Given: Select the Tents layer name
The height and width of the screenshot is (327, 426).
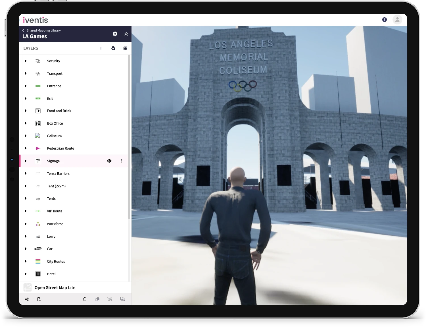Looking at the screenshot, I should (51, 198).
